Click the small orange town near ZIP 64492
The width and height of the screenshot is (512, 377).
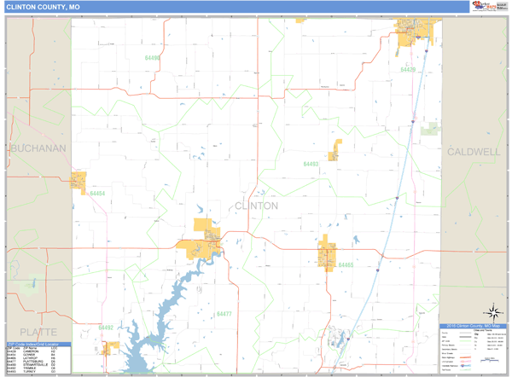tap(111, 347)
